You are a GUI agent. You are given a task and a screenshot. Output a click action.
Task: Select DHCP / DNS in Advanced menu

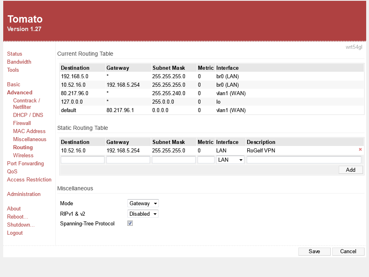pos(28,115)
